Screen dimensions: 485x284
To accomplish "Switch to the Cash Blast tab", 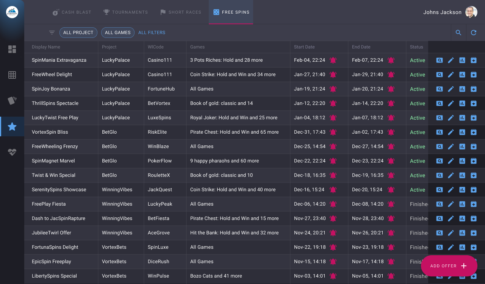I will click(72, 12).
